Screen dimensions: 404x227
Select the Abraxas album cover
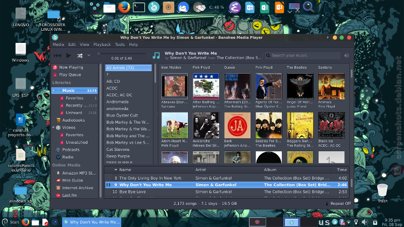(175, 86)
